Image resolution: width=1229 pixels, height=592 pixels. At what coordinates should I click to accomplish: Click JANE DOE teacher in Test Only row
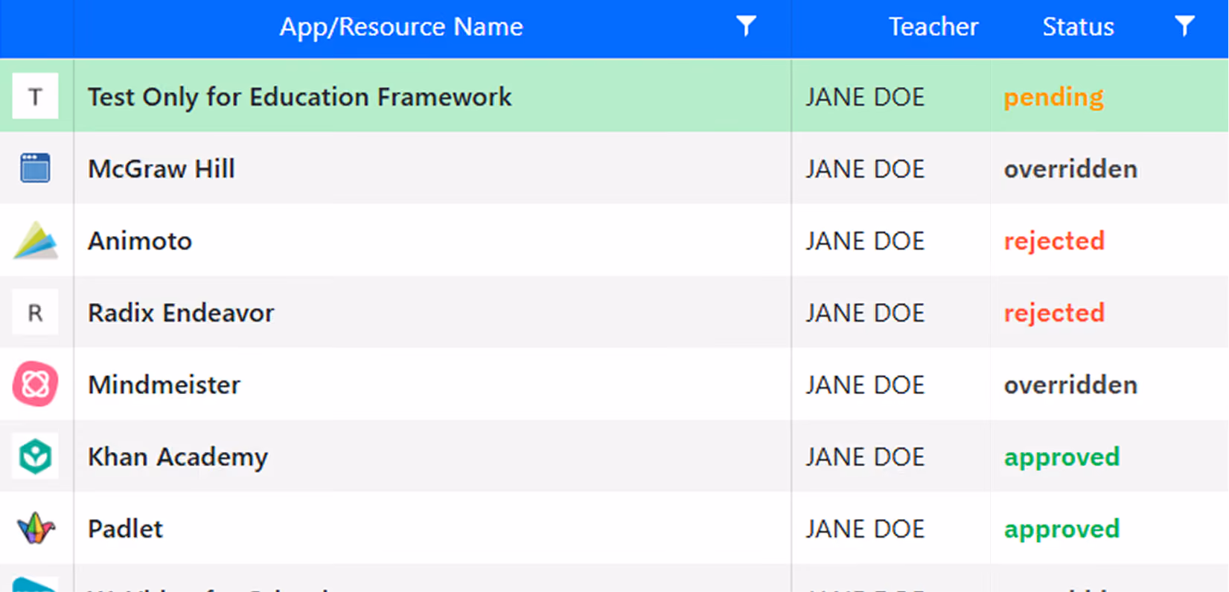click(865, 97)
